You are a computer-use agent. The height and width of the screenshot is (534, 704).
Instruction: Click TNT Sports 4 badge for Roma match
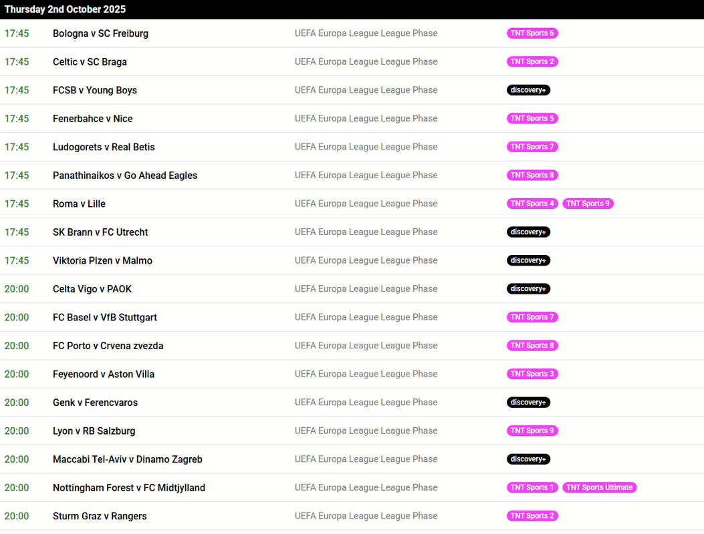532,204
